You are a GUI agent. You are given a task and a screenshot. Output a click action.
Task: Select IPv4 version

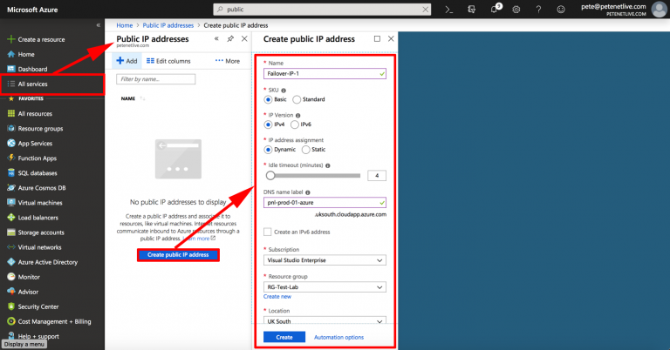pyautogui.click(x=268, y=125)
